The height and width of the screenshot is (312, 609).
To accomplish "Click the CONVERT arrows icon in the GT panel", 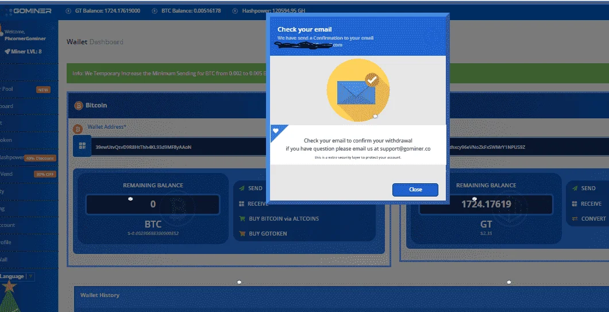I will [x=575, y=219].
